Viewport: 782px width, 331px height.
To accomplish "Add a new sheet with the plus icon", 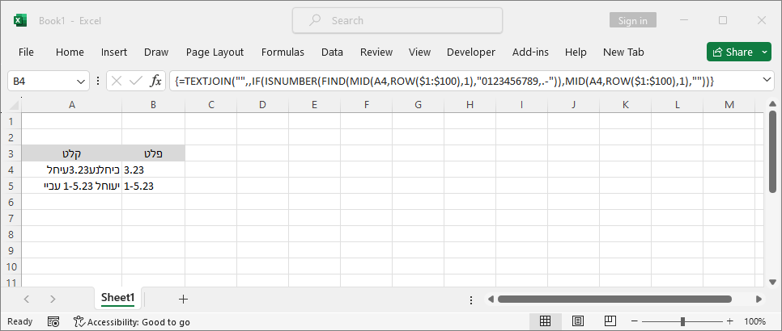I will pyautogui.click(x=183, y=299).
